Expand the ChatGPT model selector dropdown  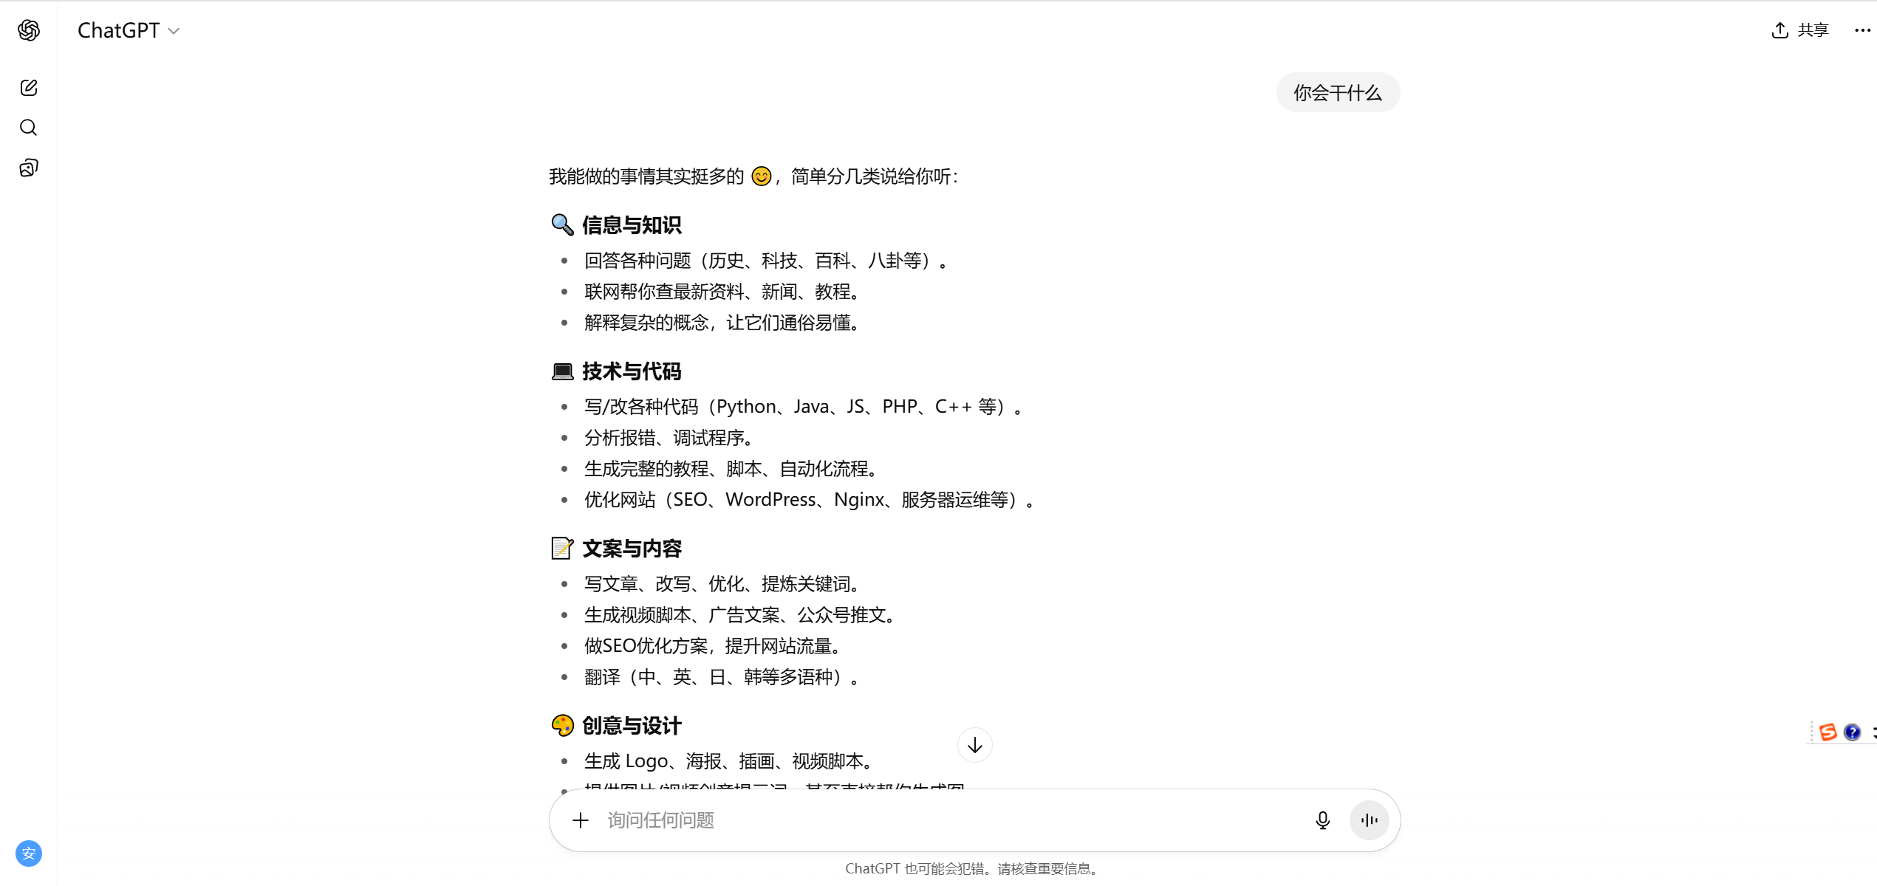click(129, 30)
